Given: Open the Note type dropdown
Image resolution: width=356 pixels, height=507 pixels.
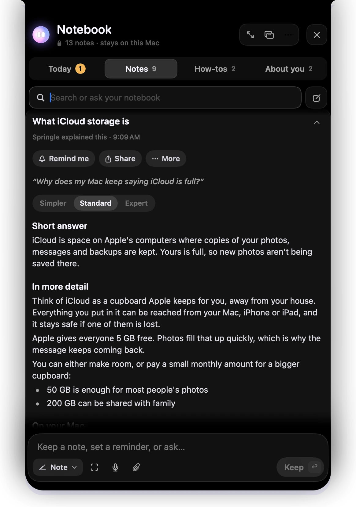Looking at the screenshot, I should [58, 467].
